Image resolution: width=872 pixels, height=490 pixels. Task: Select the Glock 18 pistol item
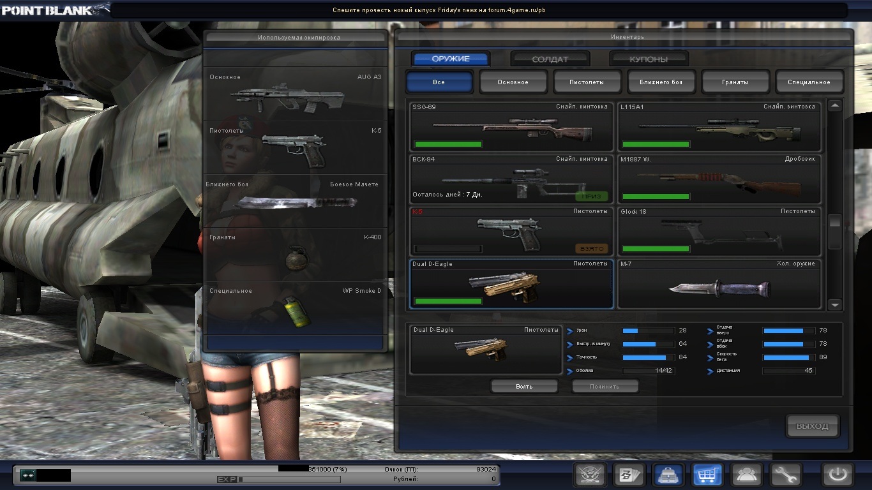719,231
